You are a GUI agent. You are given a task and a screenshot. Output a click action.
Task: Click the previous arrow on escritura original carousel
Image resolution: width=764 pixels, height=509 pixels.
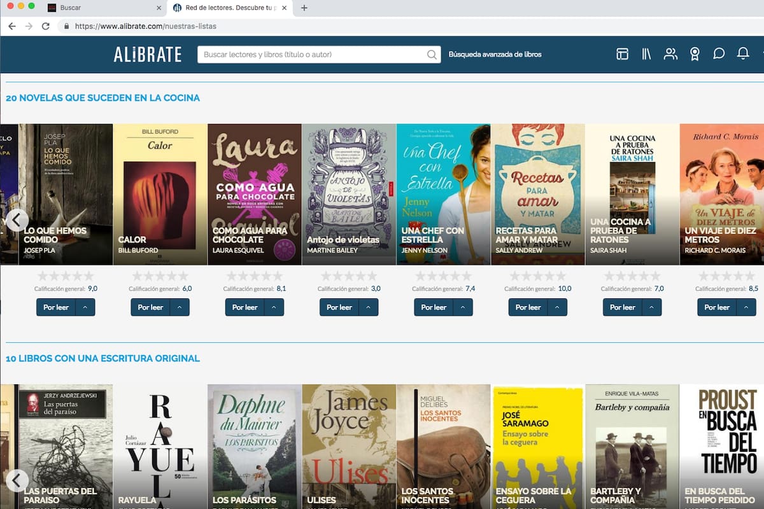point(17,480)
